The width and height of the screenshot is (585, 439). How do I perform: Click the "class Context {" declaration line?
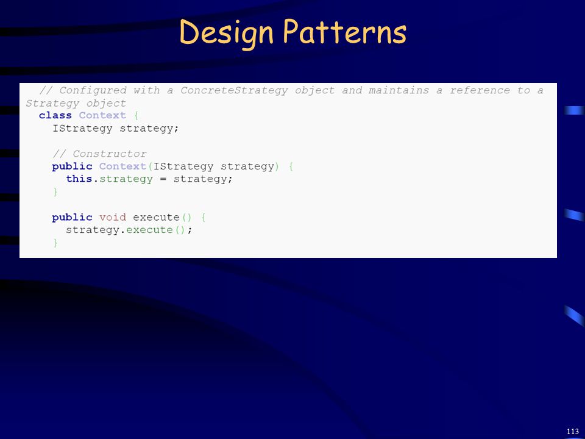[89, 115]
